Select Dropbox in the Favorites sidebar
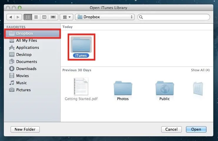 32,34
